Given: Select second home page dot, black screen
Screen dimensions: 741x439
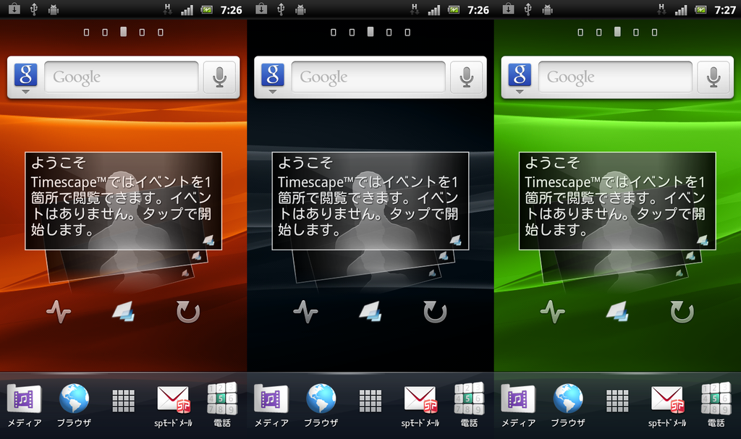Looking at the screenshot, I should 352,32.
